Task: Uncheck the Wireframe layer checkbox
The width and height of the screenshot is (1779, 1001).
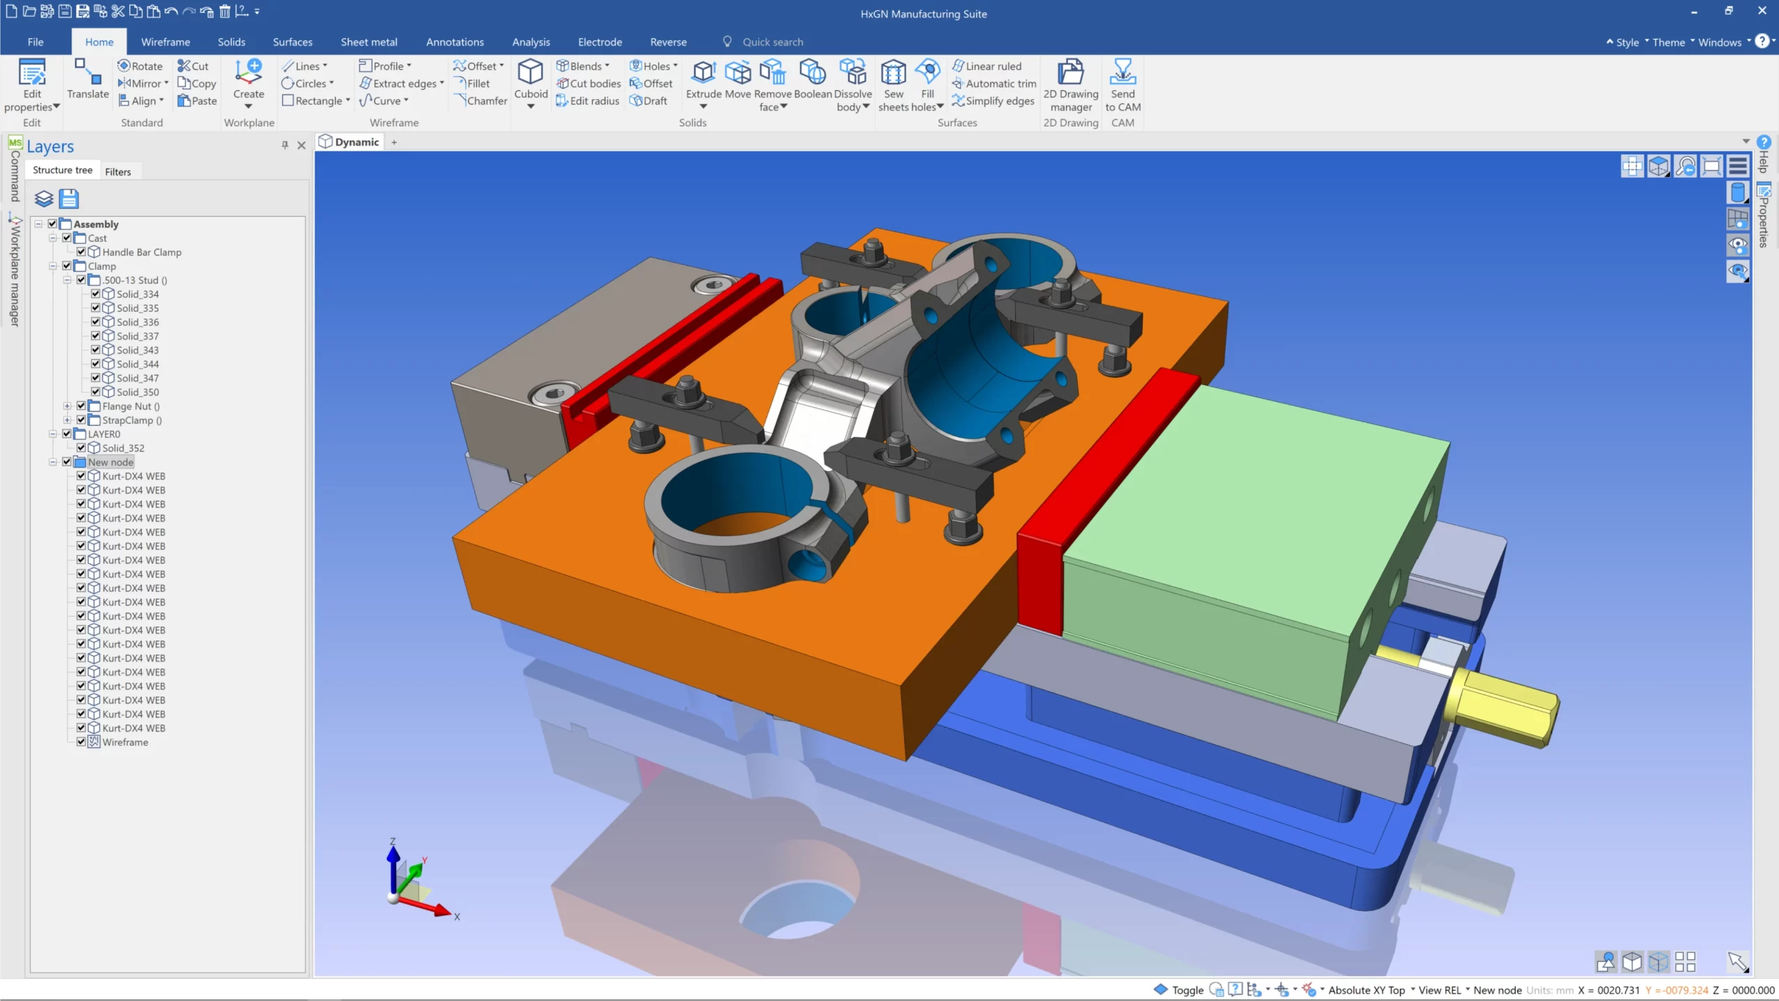Action: click(x=81, y=741)
